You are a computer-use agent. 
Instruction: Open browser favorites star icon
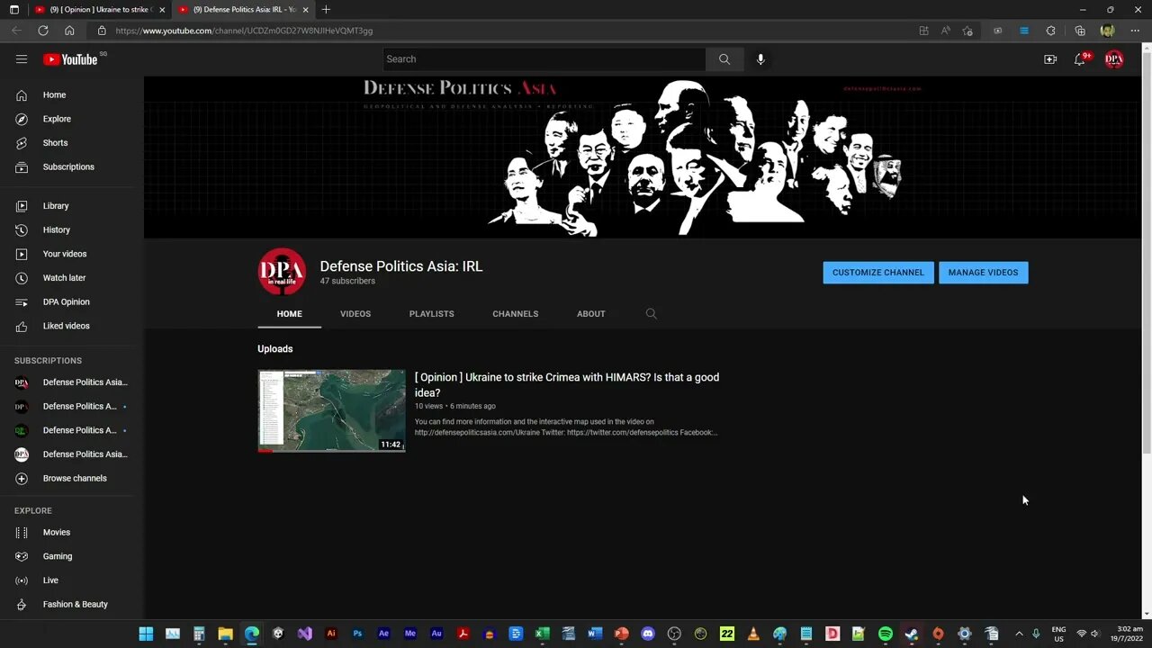(967, 31)
